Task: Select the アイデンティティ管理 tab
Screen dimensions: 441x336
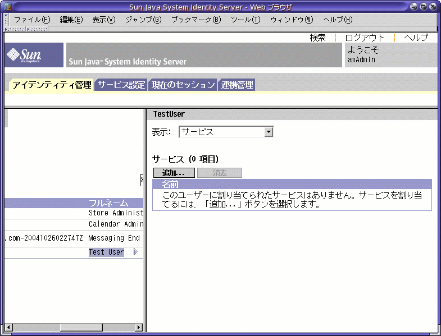Action: pyautogui.click(x=52, y=85)
